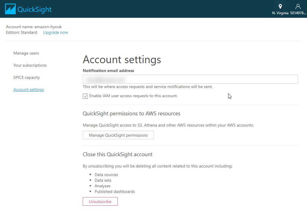307x222 pixels.
Task: Open Manage users section
Action: pos(26,53)
